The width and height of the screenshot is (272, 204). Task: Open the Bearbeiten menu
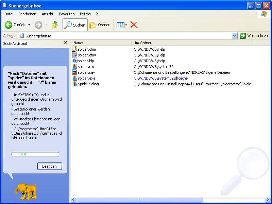27,14
